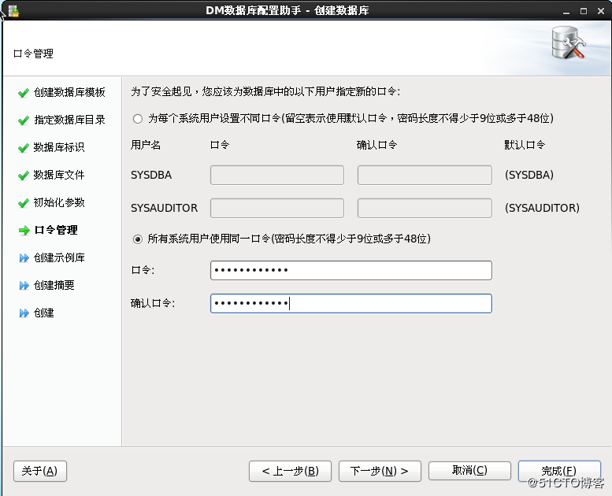Cancel the wizard with 取消(C)
The width and height of the screenshot is (612, 496).
pos(469,470)
